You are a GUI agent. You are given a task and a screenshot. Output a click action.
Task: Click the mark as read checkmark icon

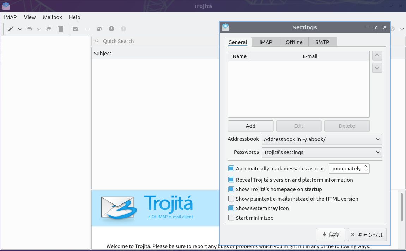tap(75, 29)
